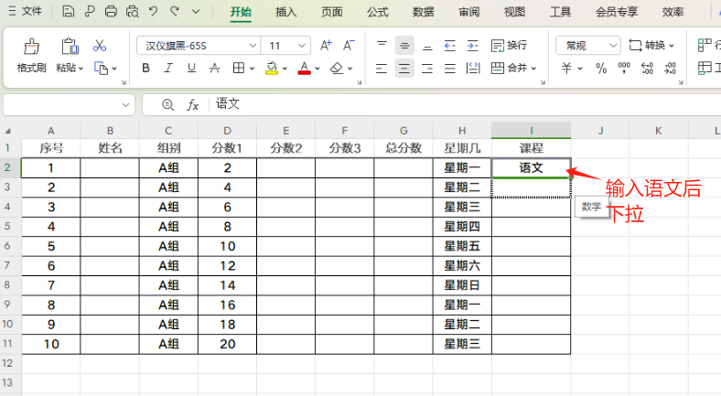
Task: Toggle Bold formatting
Action: point(146,69)
